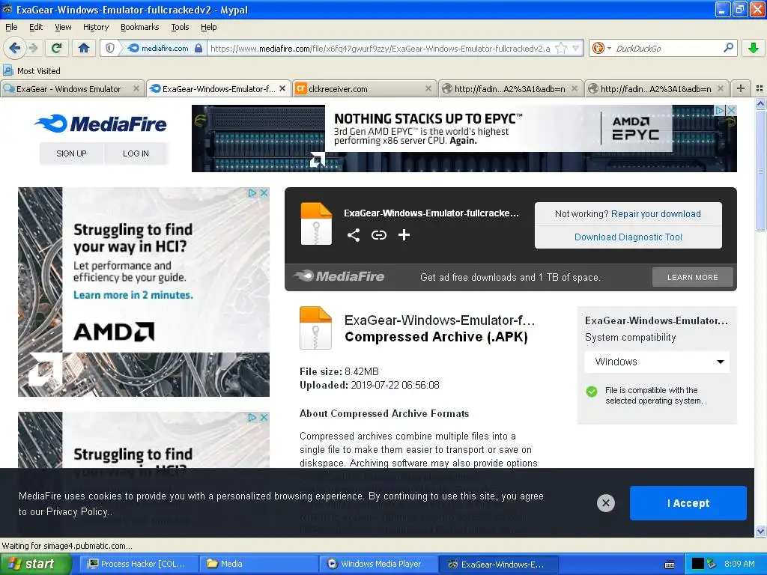Click the plus icon to save file
The width and height of the screenshot is (767, 575).
click(404, 235)
